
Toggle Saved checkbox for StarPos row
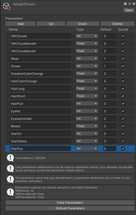coord(123,149)
